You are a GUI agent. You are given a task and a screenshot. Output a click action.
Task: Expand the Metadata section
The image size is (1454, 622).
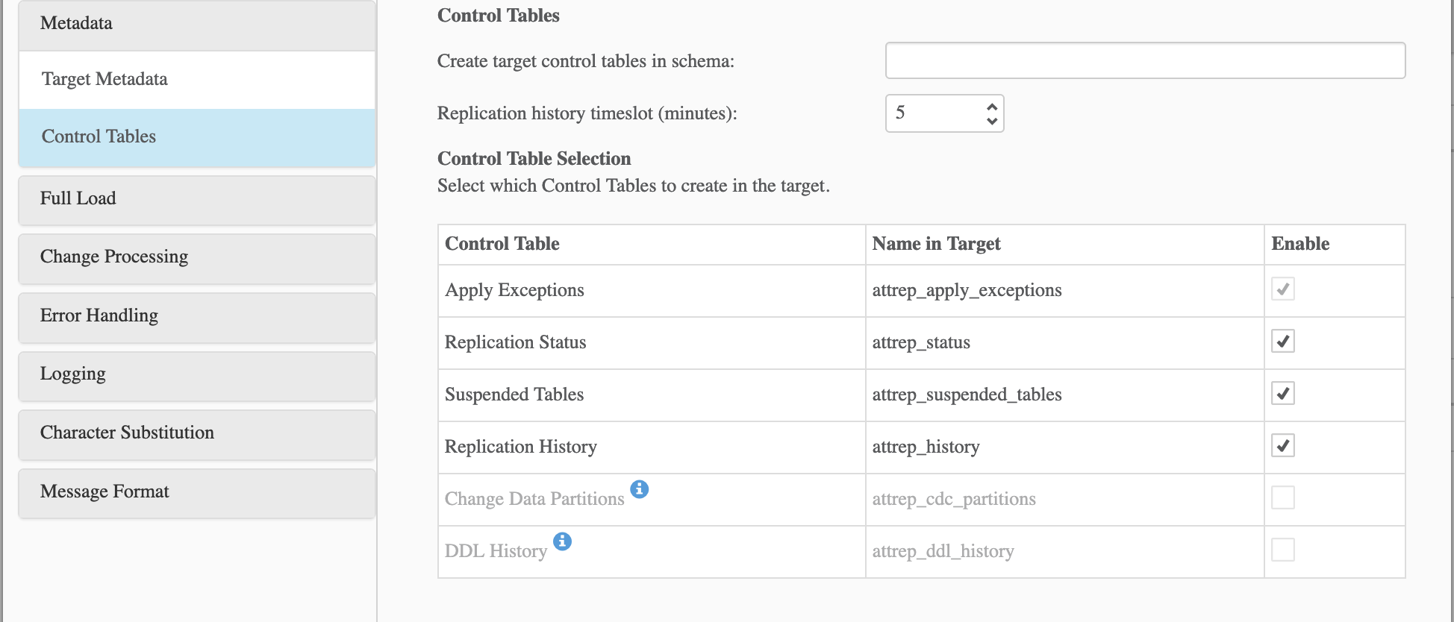pos(196,24)
